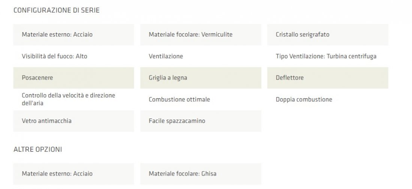Select the Materiale focolare: Ghisa option
The height and width of the screenshot is (189, 412).
200,174
